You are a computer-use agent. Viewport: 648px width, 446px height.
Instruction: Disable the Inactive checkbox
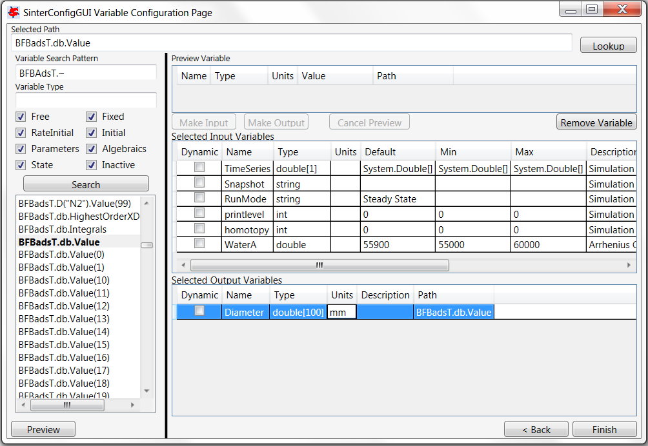tap(92, 165)
